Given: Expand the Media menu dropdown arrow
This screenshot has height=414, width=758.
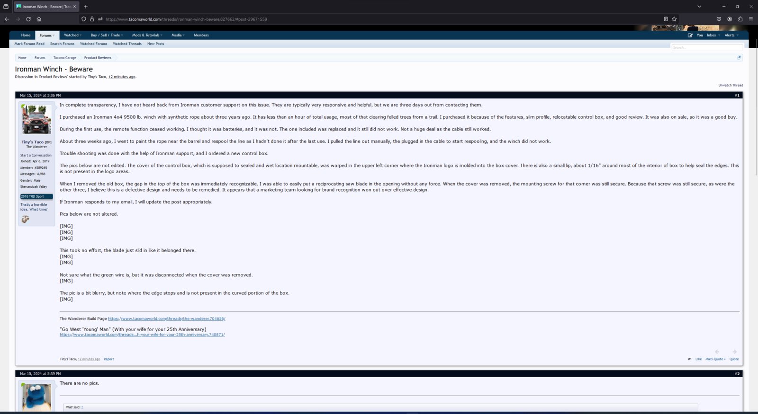Looking at the screenshot, I should (183, 35).
